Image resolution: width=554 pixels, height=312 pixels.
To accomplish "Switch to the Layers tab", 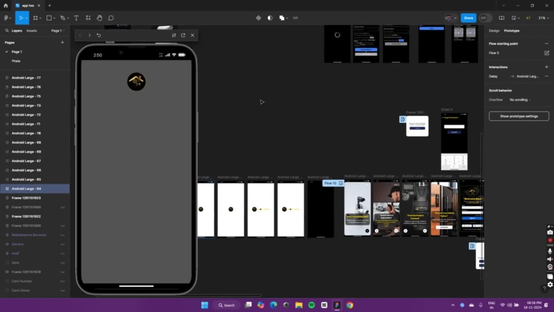I will coord(17,30).
